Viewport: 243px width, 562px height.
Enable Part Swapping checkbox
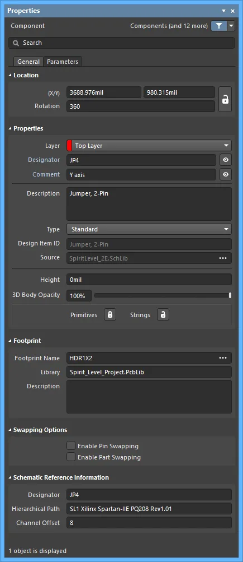[x=71, y=457]
